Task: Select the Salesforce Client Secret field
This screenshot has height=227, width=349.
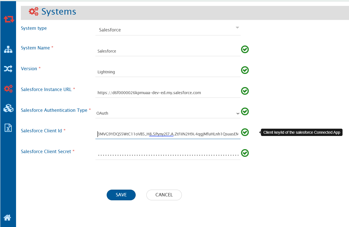Action: [x=168, y=155]
